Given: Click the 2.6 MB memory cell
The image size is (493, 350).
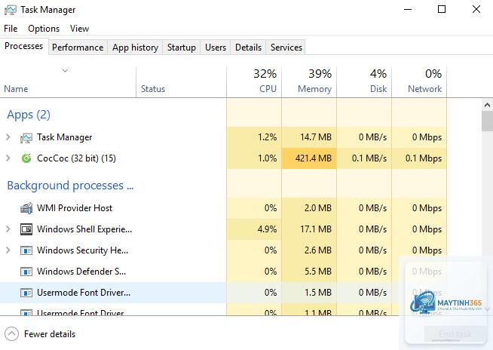Looking at the screenshot, I should 309,250.
